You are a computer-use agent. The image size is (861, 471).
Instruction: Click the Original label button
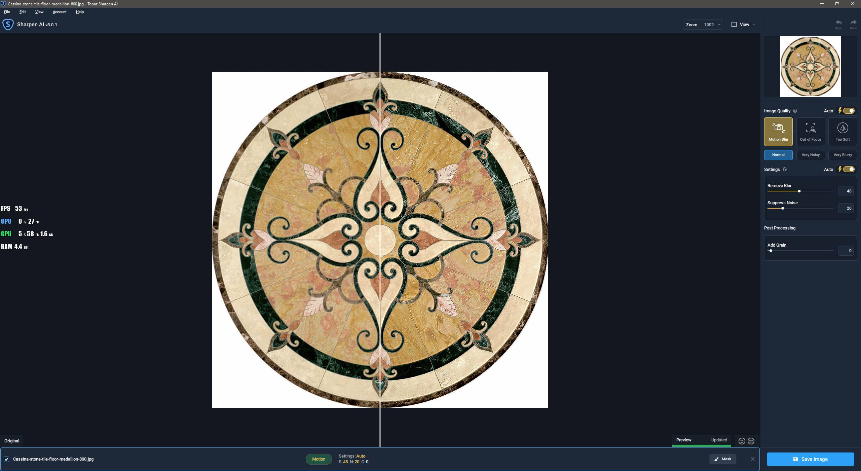(12, 441)
